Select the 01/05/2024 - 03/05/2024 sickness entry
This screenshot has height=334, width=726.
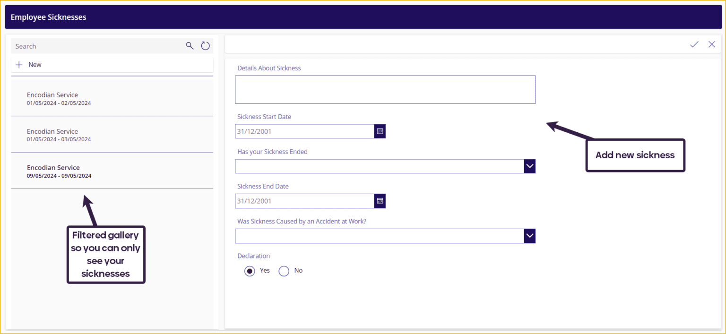point(112,135)
